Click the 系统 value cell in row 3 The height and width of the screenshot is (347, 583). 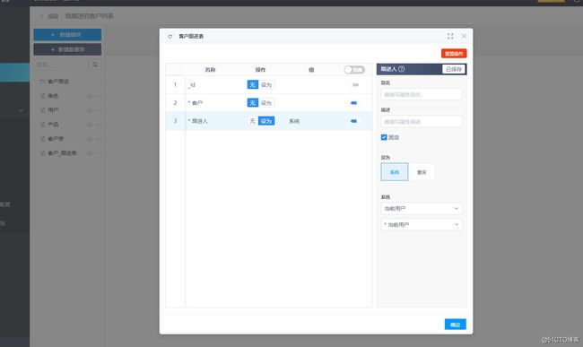click(x=294, y=121)
